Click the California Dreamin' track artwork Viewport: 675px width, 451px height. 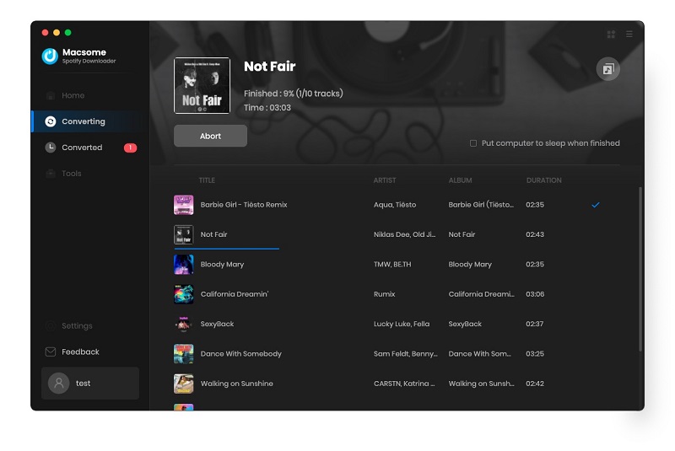[x=183, y=294]
